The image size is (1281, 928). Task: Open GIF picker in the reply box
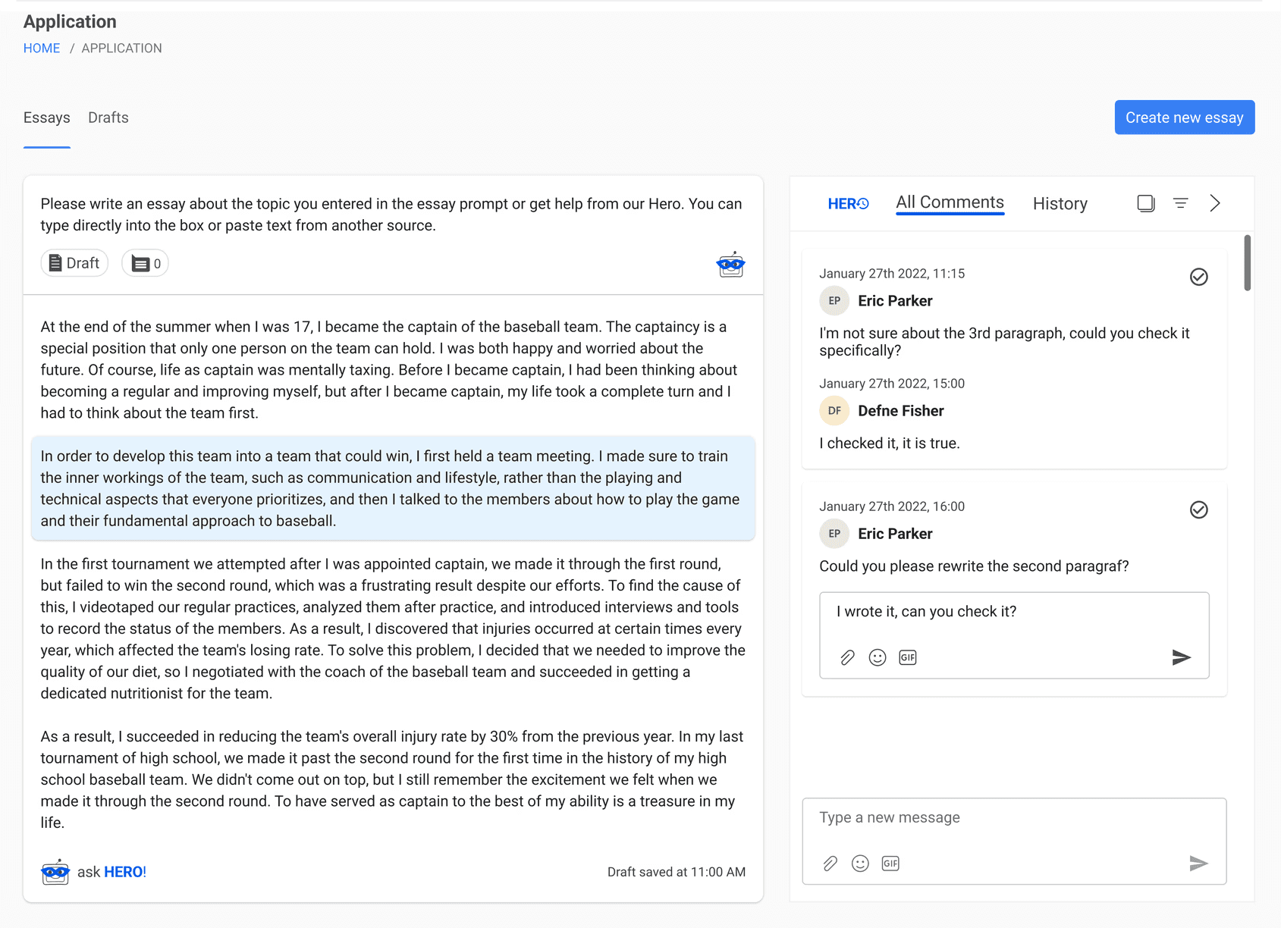[x=908, y=657]
